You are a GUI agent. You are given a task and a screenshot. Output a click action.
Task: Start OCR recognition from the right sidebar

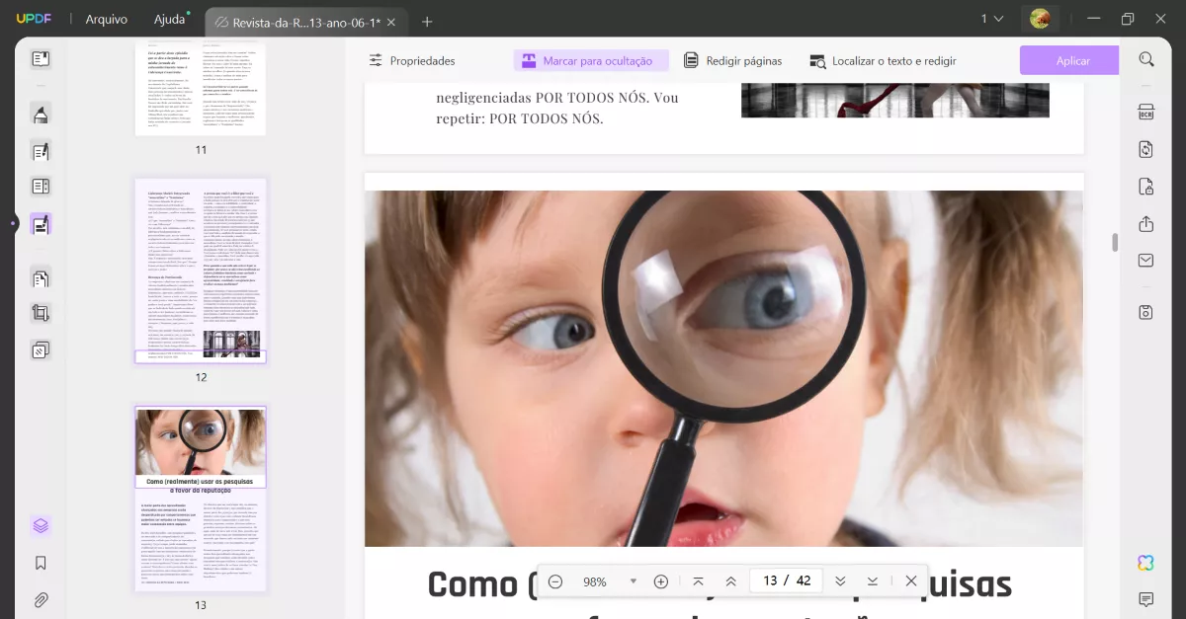(1144, 112)
